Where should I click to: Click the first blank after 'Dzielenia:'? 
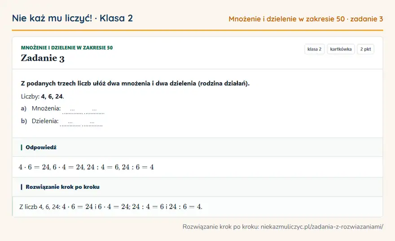[x=70, y=123]
